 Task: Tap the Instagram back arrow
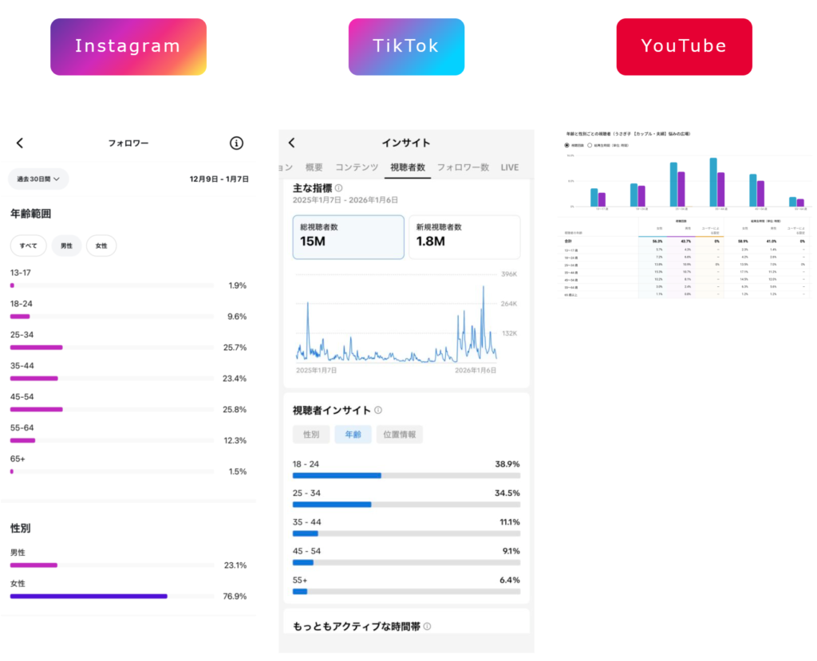click(x=20, y=144)
